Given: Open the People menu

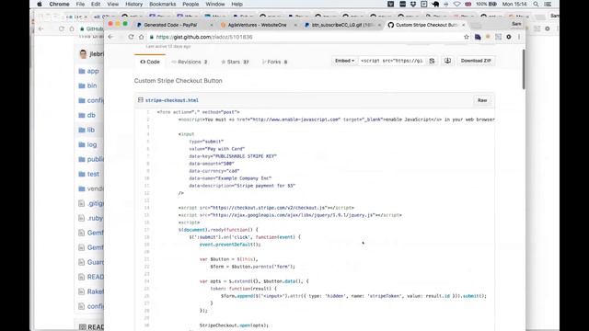Looking at the screenshot, I should 191,4.
